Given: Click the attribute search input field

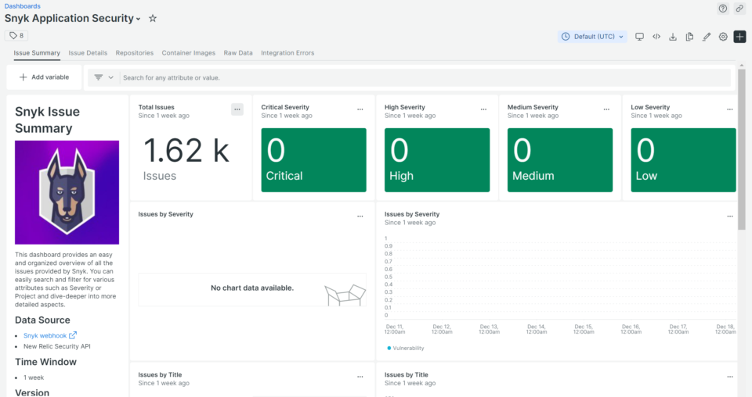Looking at the screenshot, I should [x=423, y=77].
